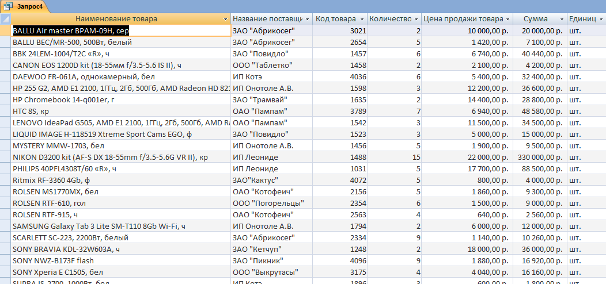Click supplier cell ЗАО "Трамвай"
Viewport: 606px width, 284px height.
272,100
